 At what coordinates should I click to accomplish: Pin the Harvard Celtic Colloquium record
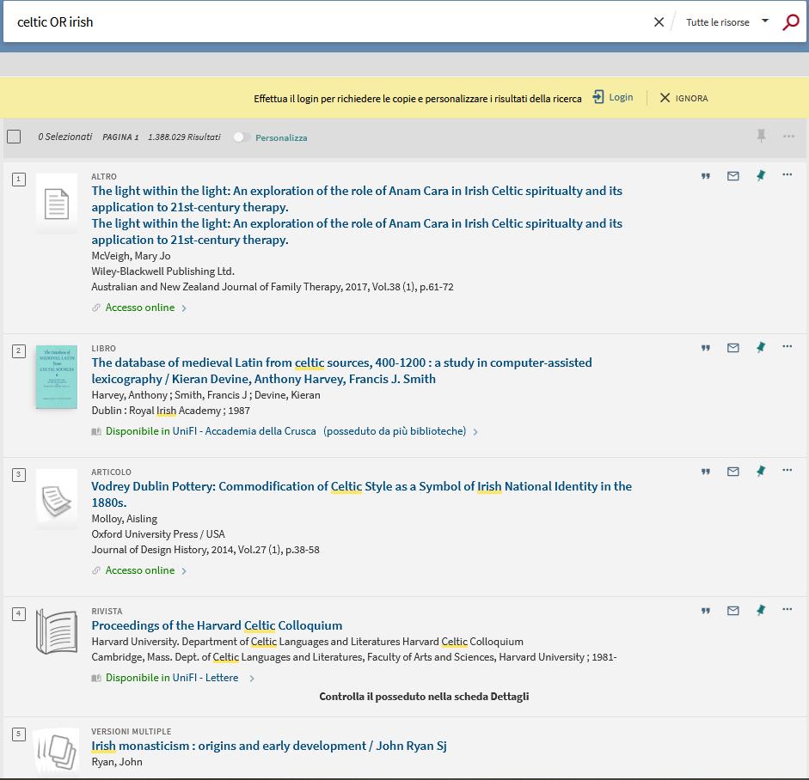(761, 611)
